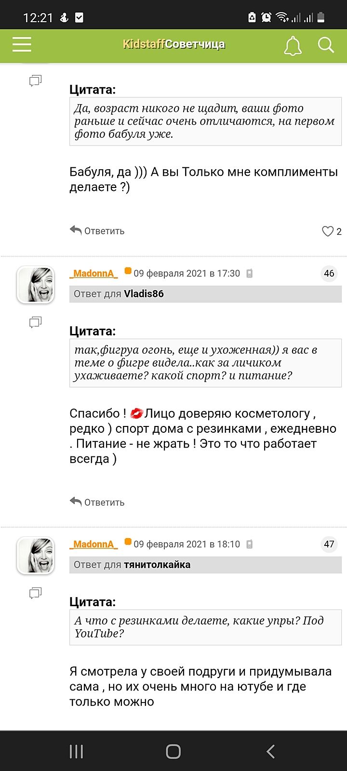Open the hamburger menu
This screenshot has width=347, height=771.
[x=22, y=44]
